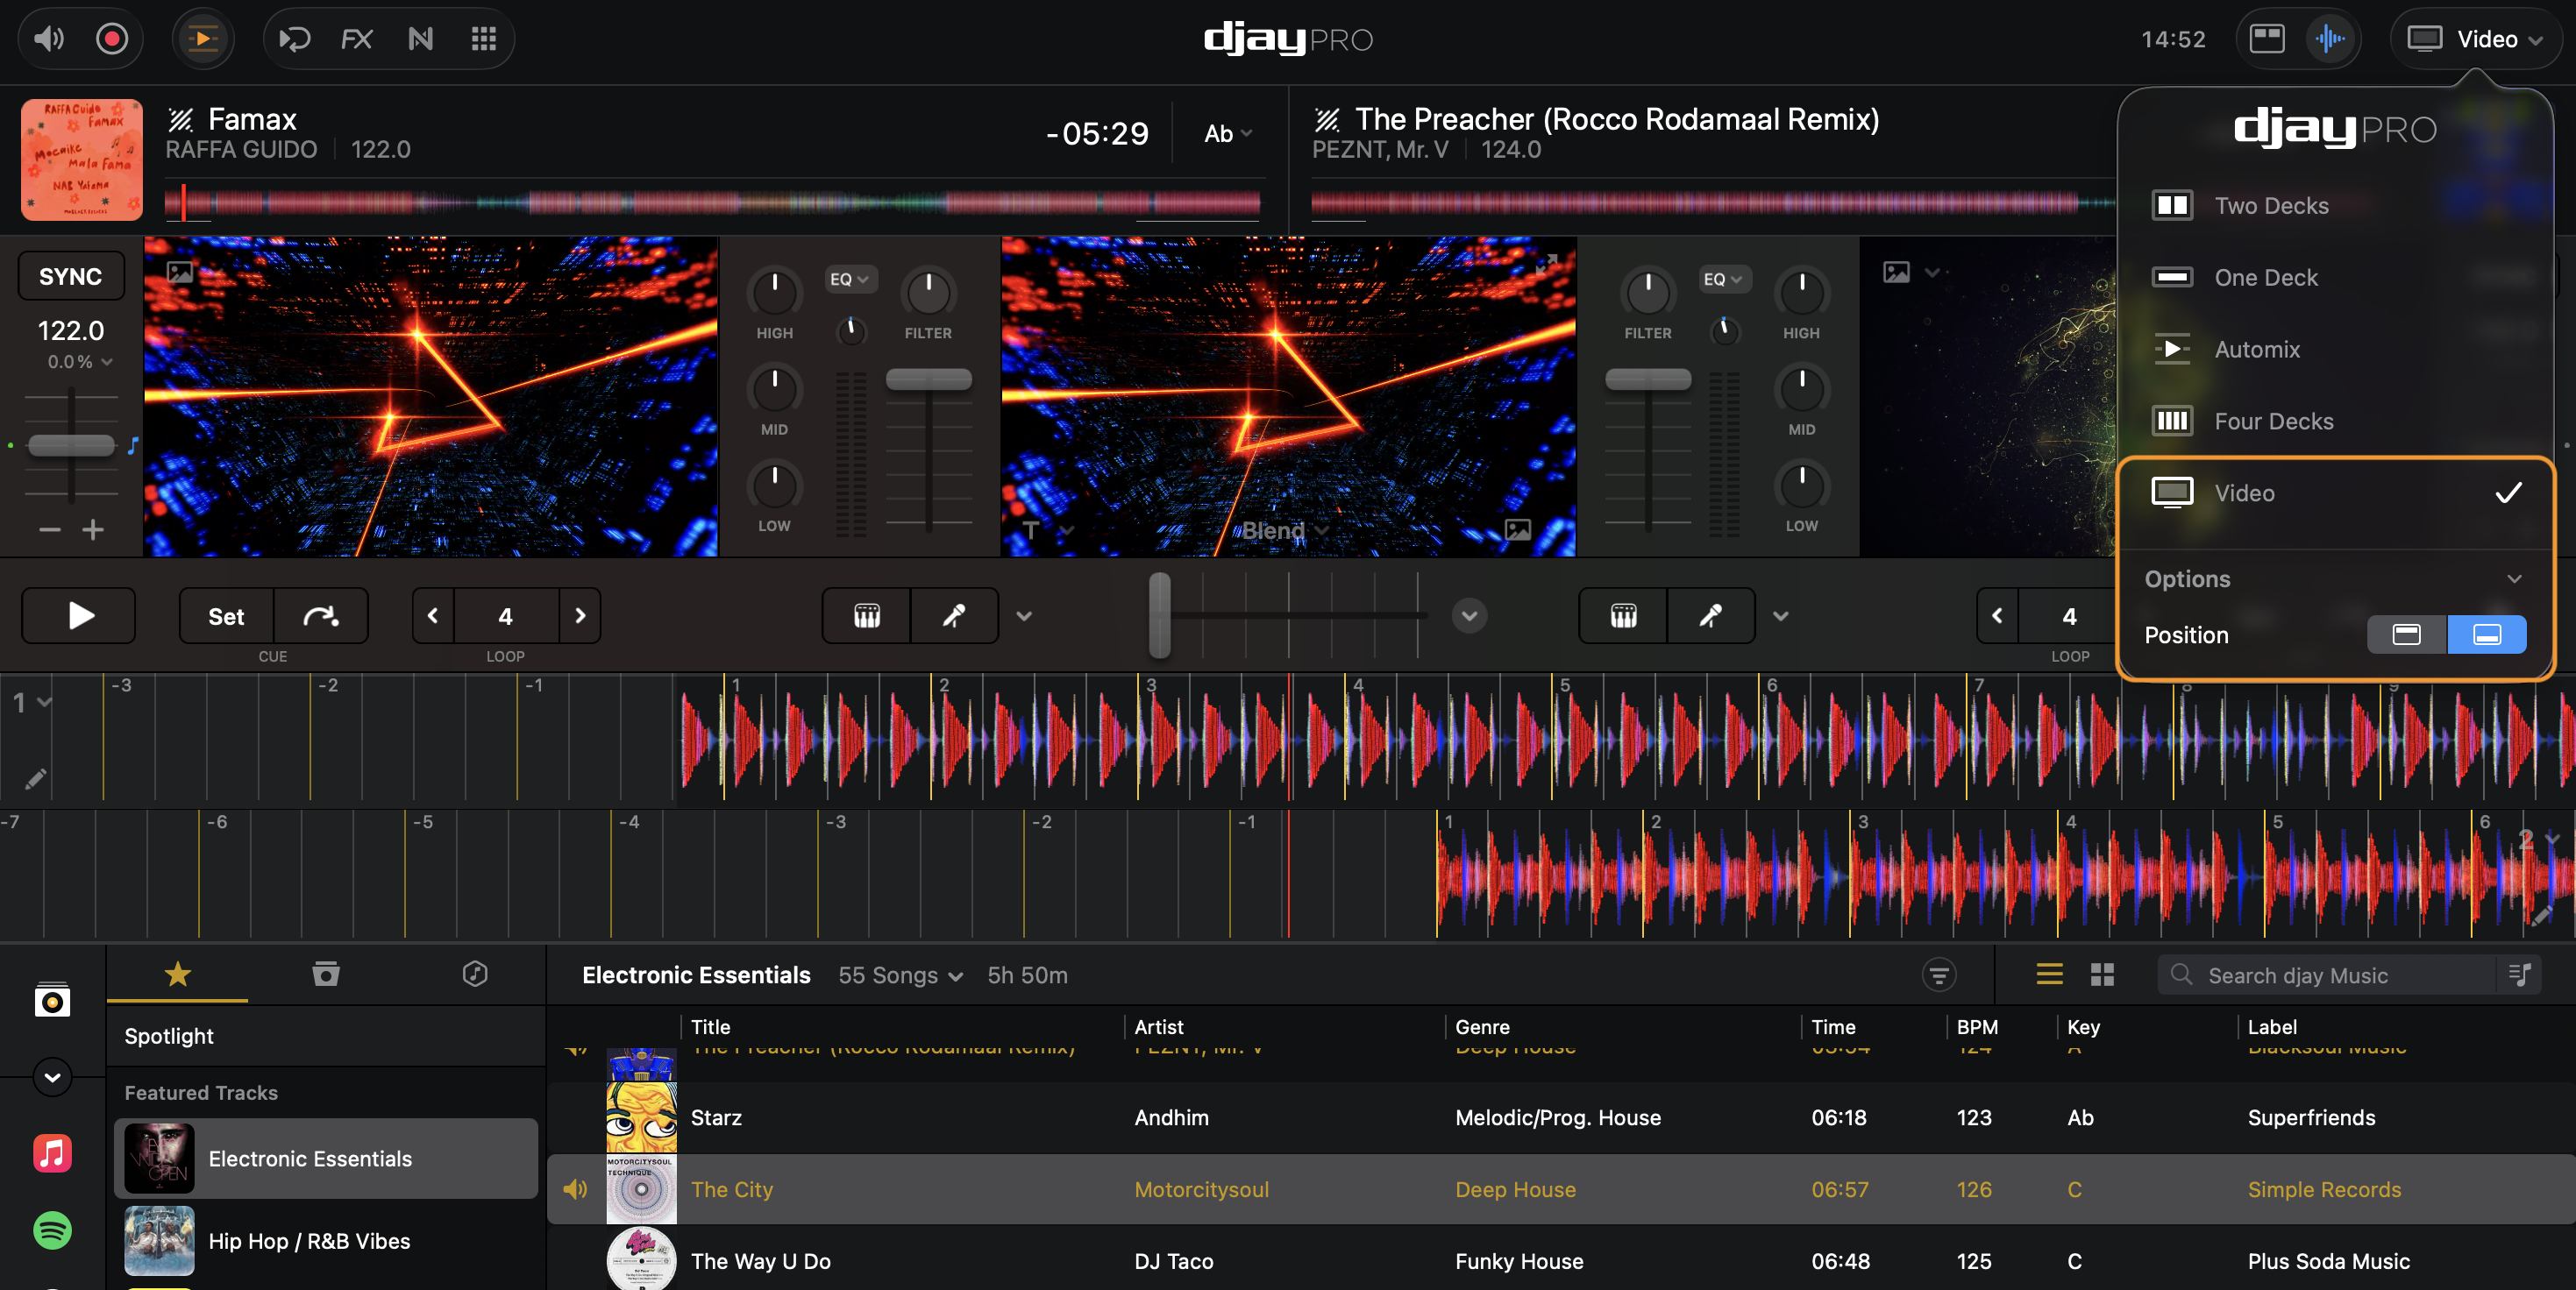Click deck 1 sampler pads icon
This screenshot has width=2576, height=1290.
(867, 615)
